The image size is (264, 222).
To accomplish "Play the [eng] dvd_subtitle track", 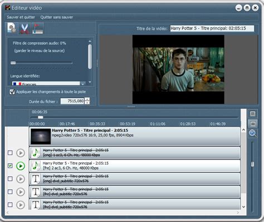I will pos(21,179).
